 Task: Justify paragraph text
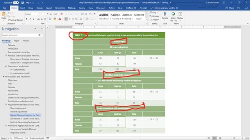coord(77,19)
